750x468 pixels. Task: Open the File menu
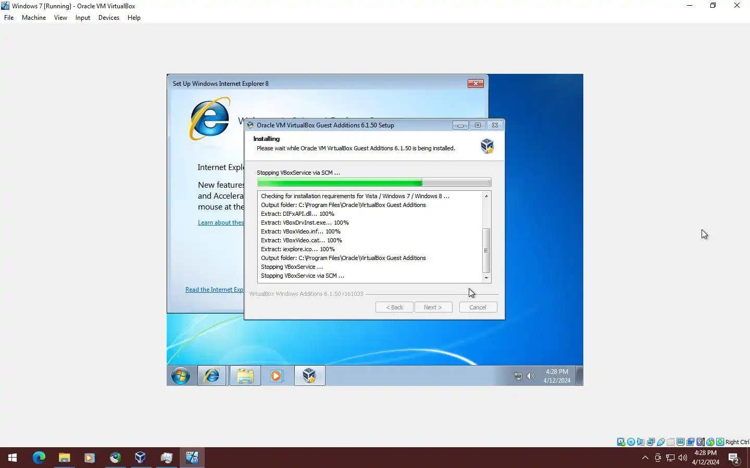coord(9,18)
